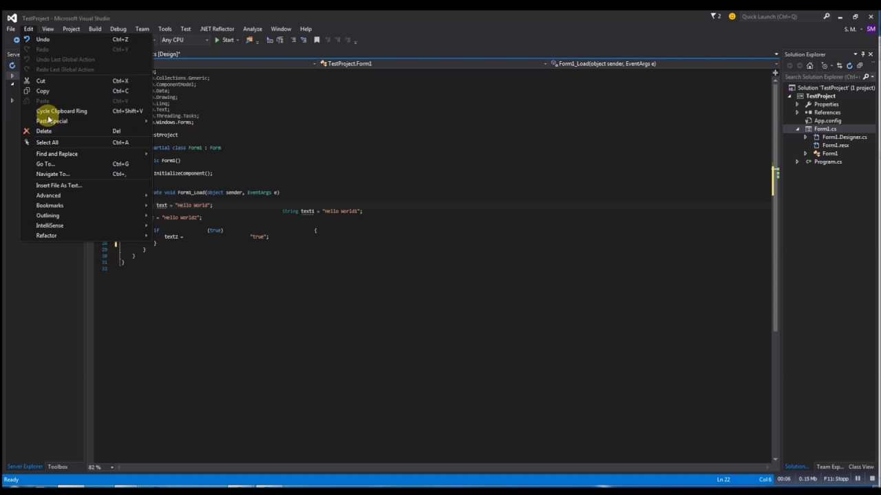
Task: Click Server Explorer refresh icon
Action: pyautogui.click(x=12, y=66)
